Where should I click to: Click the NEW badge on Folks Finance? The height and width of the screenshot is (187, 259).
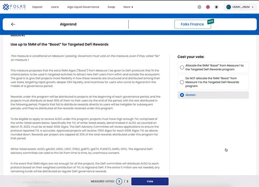coord(211,21)
